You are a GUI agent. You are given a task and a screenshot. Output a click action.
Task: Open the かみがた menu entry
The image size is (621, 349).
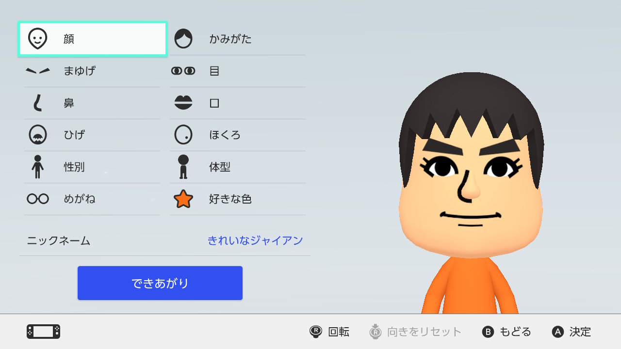238,39
